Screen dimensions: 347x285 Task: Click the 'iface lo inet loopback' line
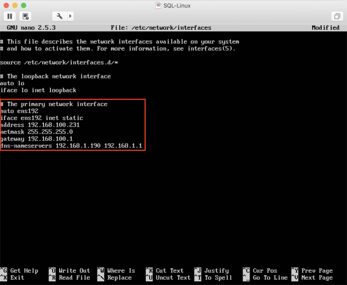pyautogui.click(x=38, y=91)
